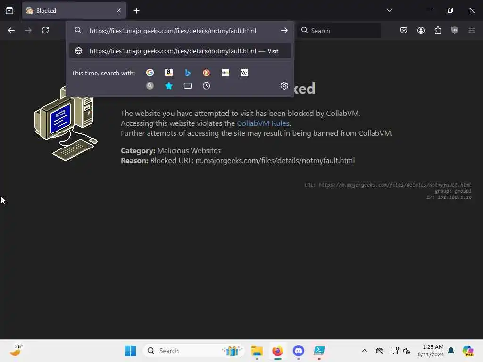Reload the current page
The width and height of the screenshot is (483, 362).
pyautogui.click(x=45, y=30)
